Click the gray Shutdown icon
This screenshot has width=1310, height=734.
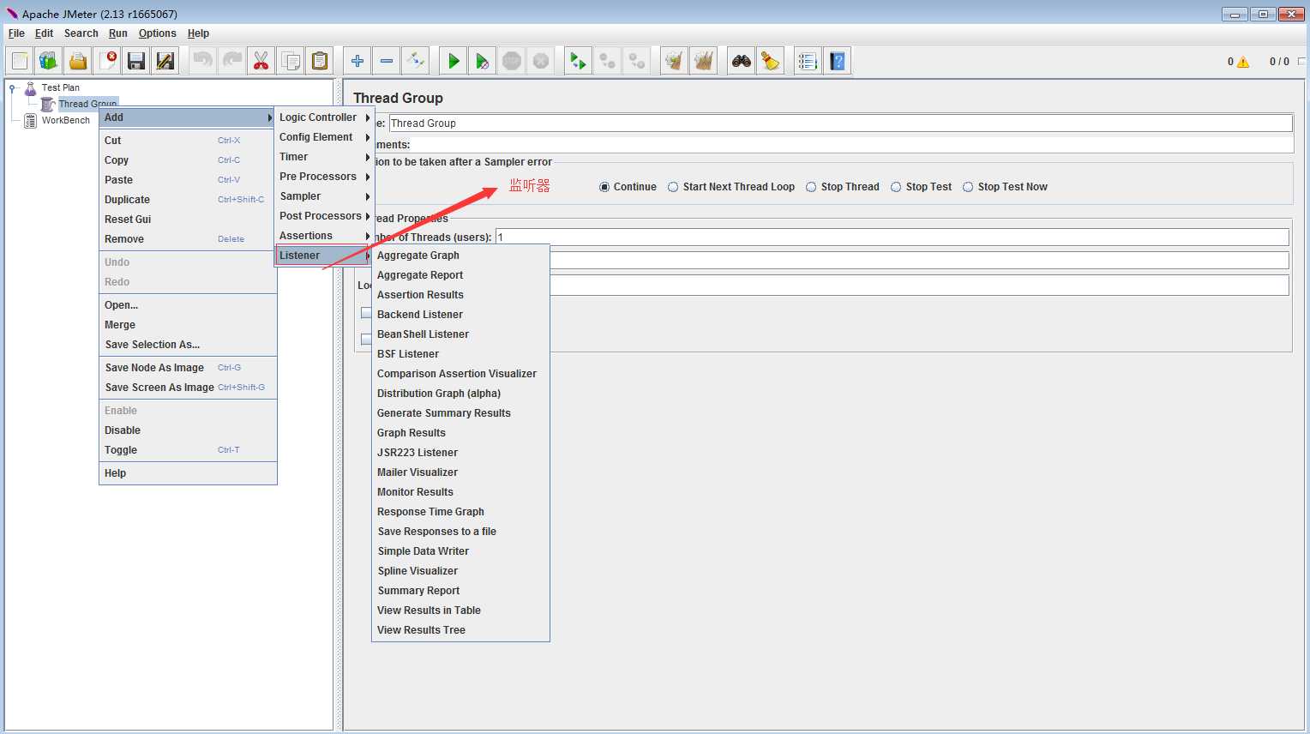[541, 61]
